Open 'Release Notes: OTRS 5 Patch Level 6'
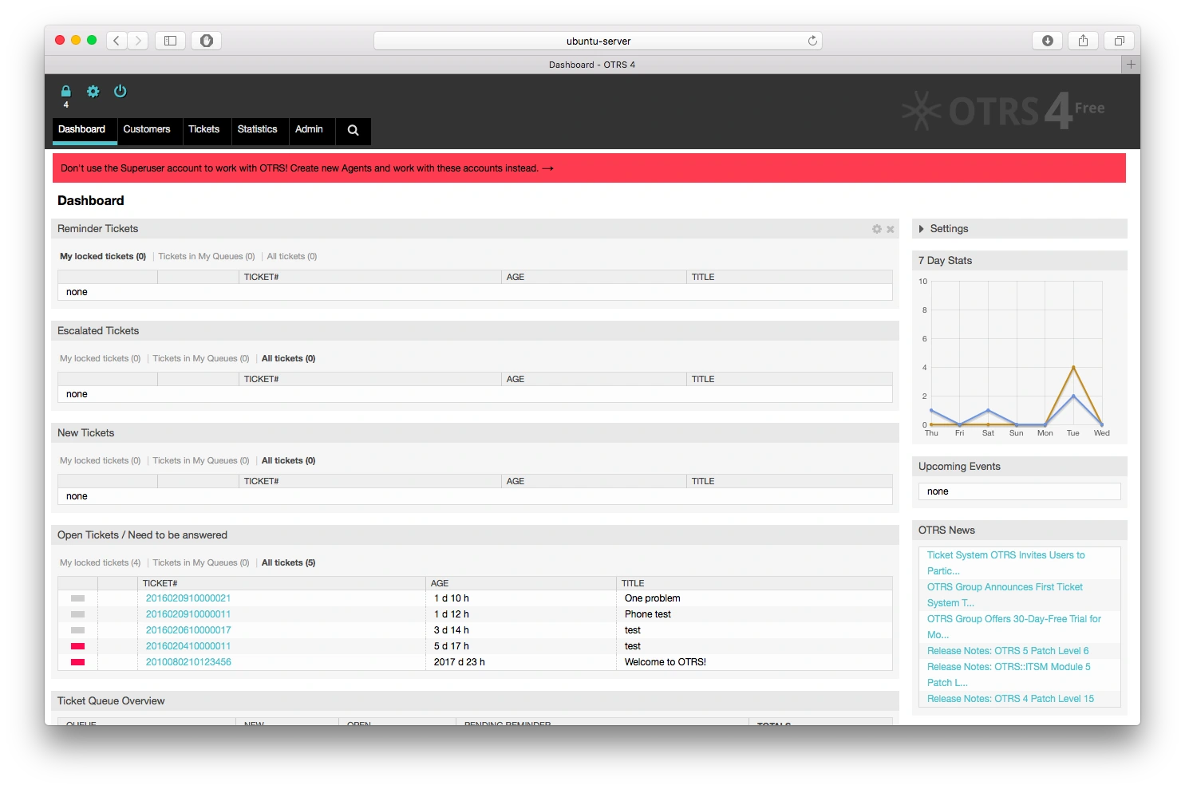1185x789 pixels. click(1008, 651)
